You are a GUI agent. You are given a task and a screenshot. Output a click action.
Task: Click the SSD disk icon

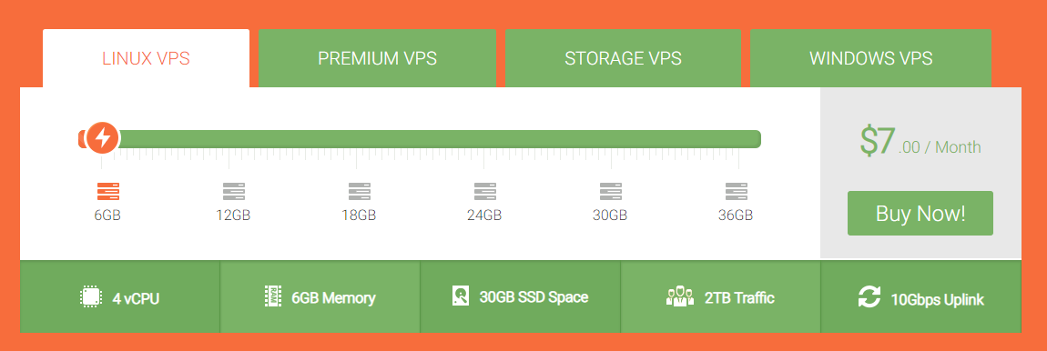tap(461, 296)
